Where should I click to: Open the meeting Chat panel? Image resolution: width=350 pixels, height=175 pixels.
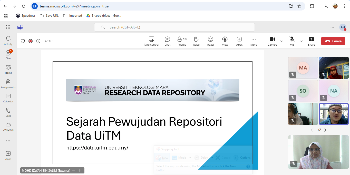[x=168, y=41]
